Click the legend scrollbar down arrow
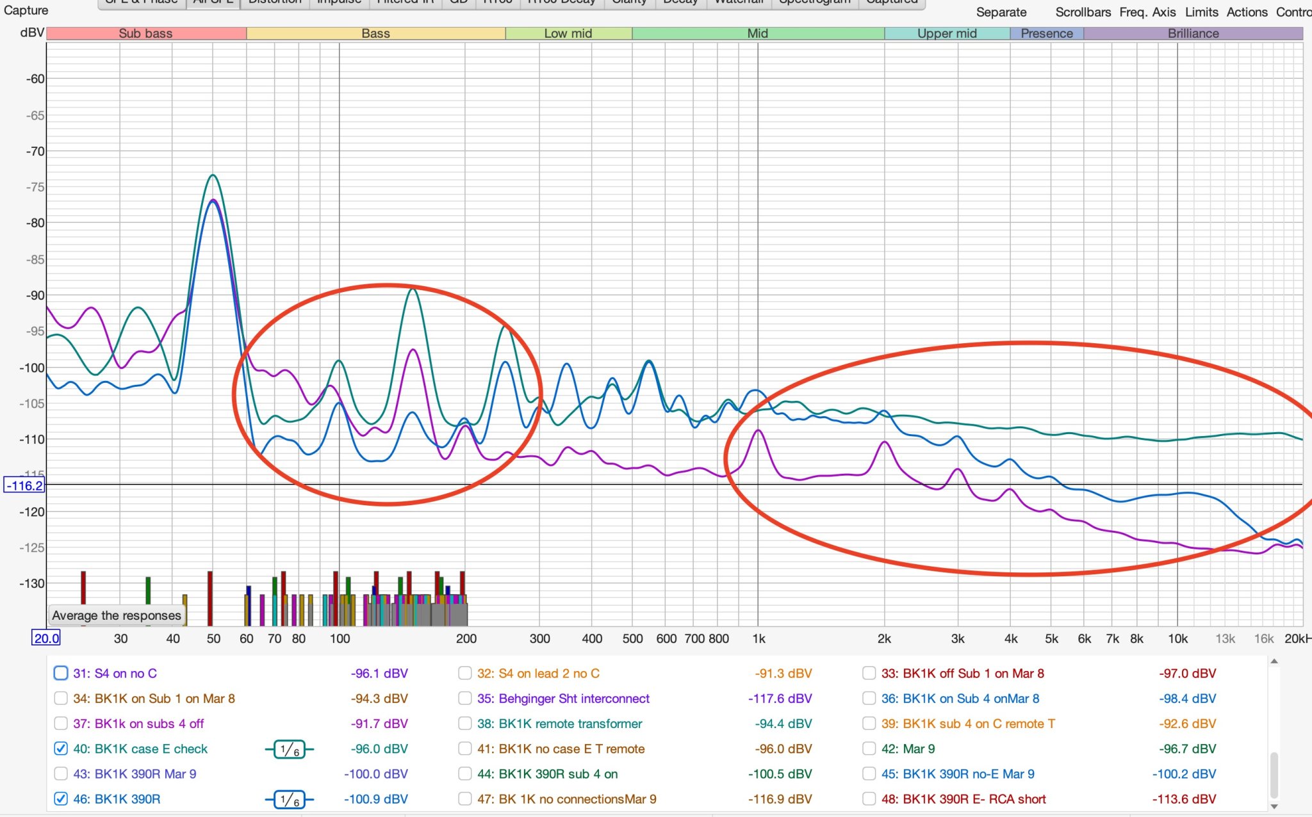This screenshot has width=1312, height=817. click(1274, 806)
